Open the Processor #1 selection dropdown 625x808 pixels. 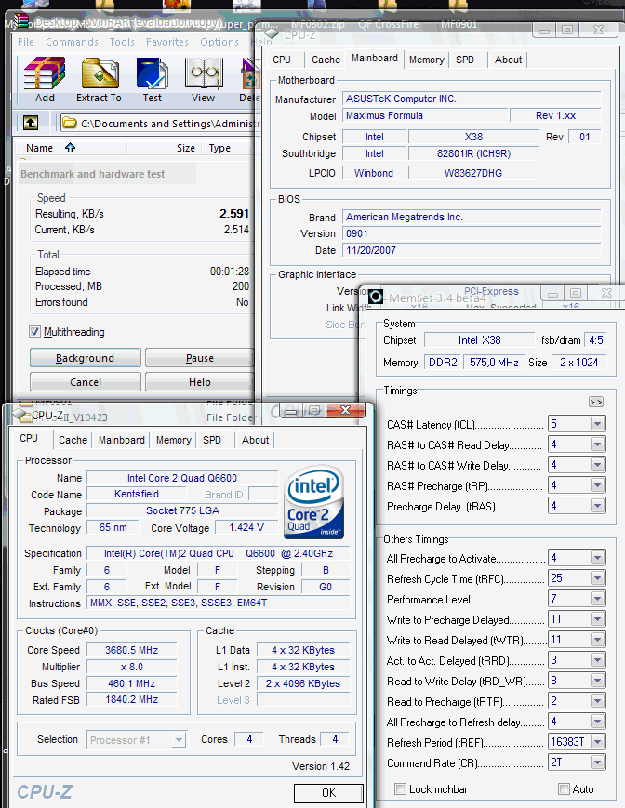(179, 740)
